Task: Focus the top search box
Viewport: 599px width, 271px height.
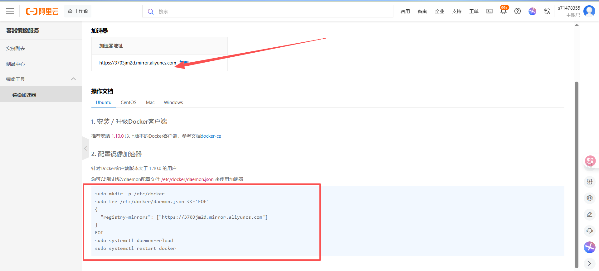Action: click(x=268, y=11)
